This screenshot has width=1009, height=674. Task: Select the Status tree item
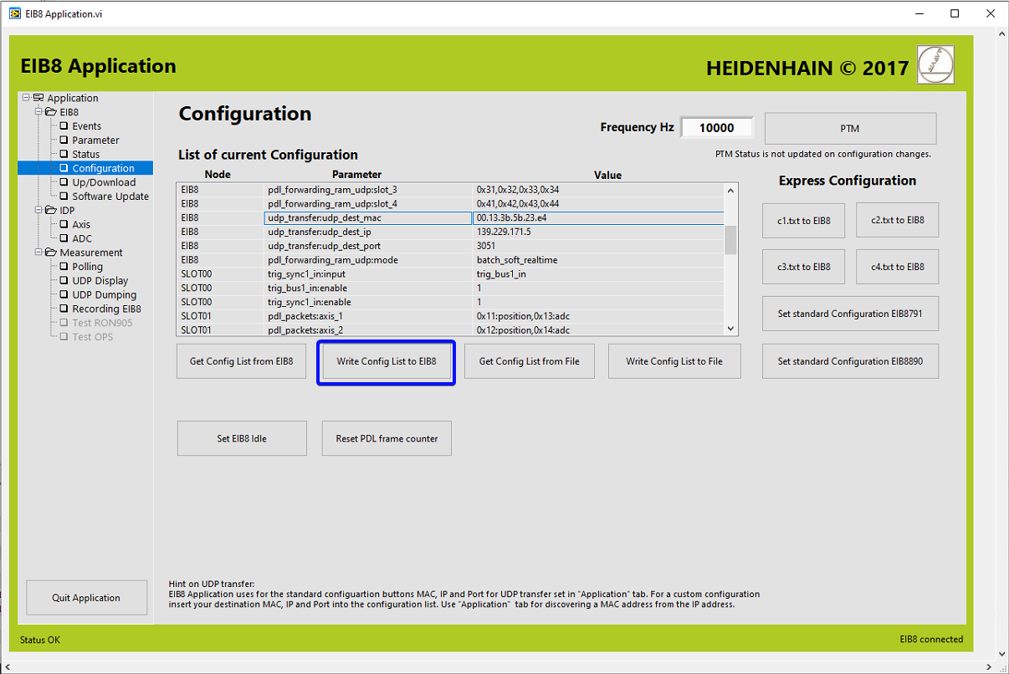click(x=85, y=155)
